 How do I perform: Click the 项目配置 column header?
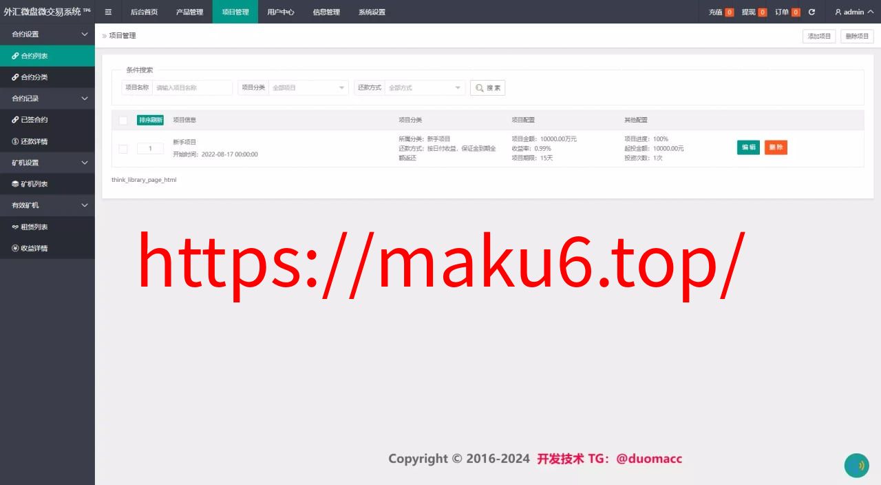(523, 120)
